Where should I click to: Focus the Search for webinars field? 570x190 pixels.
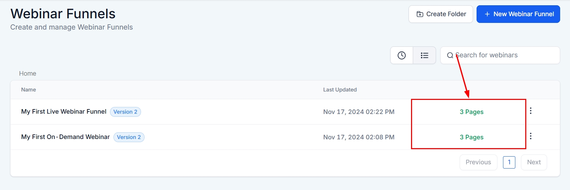tap(504, 55)
